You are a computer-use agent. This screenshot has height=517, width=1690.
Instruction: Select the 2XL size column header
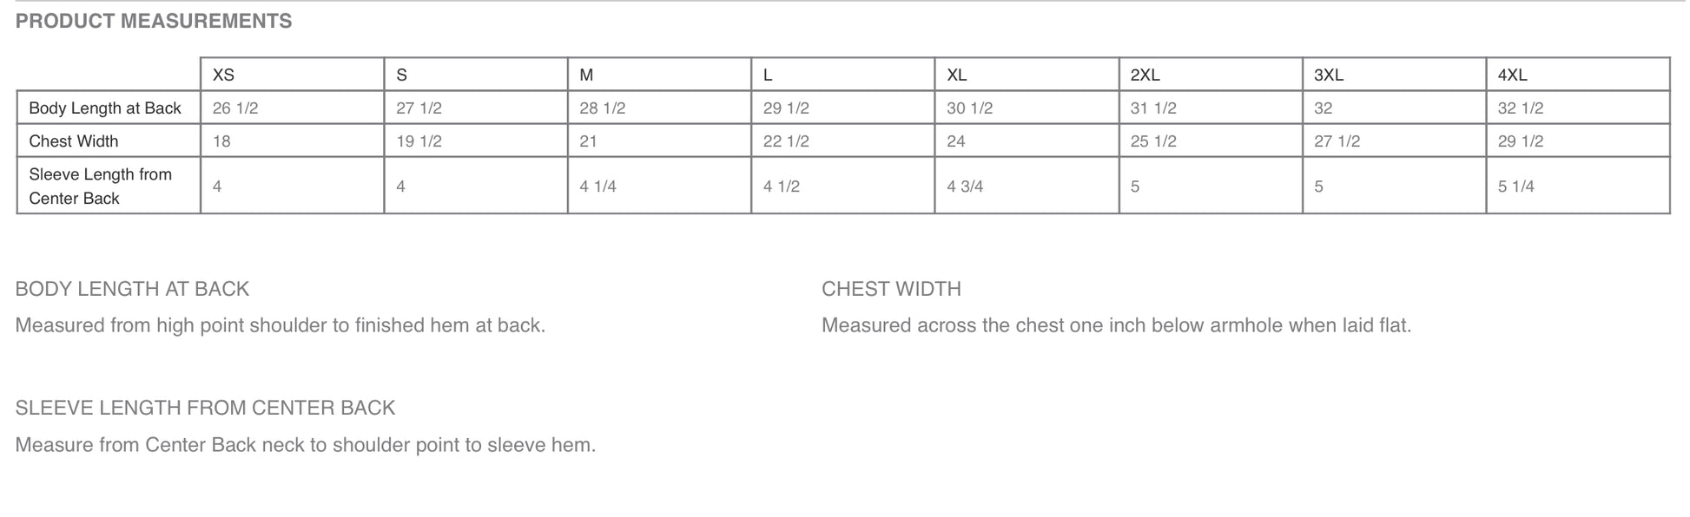[x=1145, y=75]
